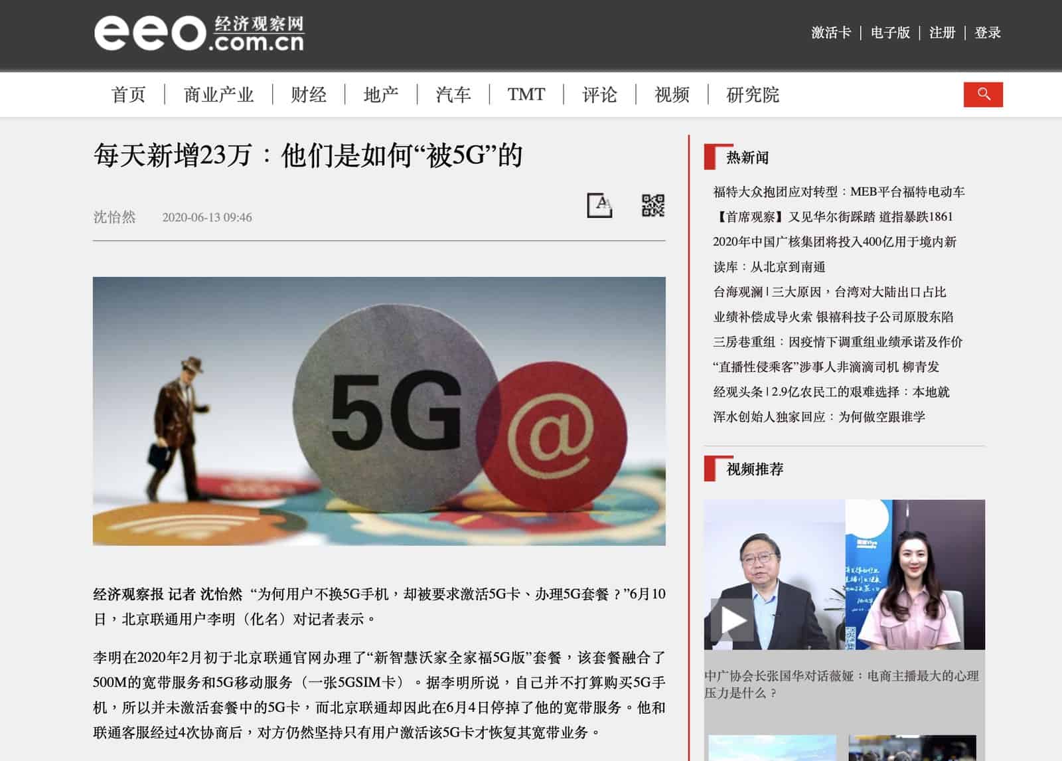
Task: Click the author name 沈怡然
Action: [x=114, y=217]
